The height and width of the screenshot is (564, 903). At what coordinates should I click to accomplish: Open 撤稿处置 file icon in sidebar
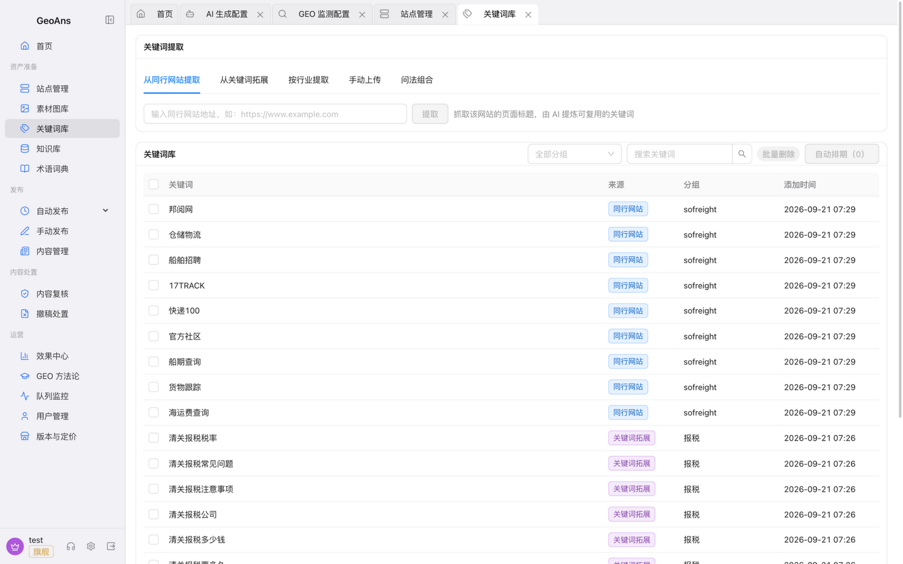pyautogui.click(x=24, y=314)
